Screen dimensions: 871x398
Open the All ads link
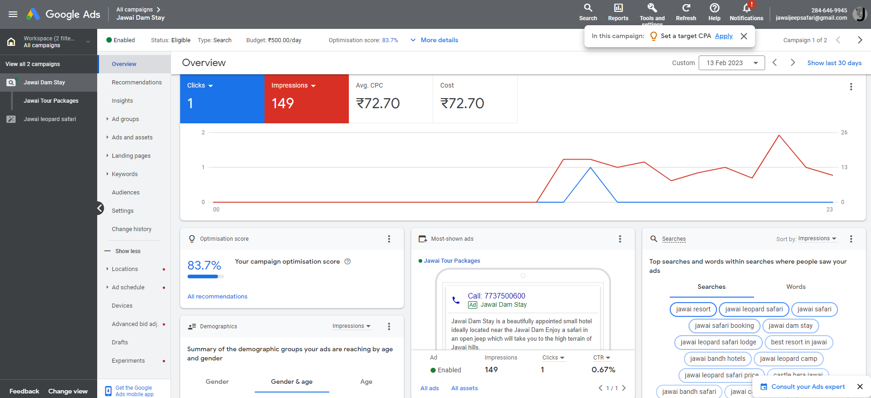click(430, 388)
